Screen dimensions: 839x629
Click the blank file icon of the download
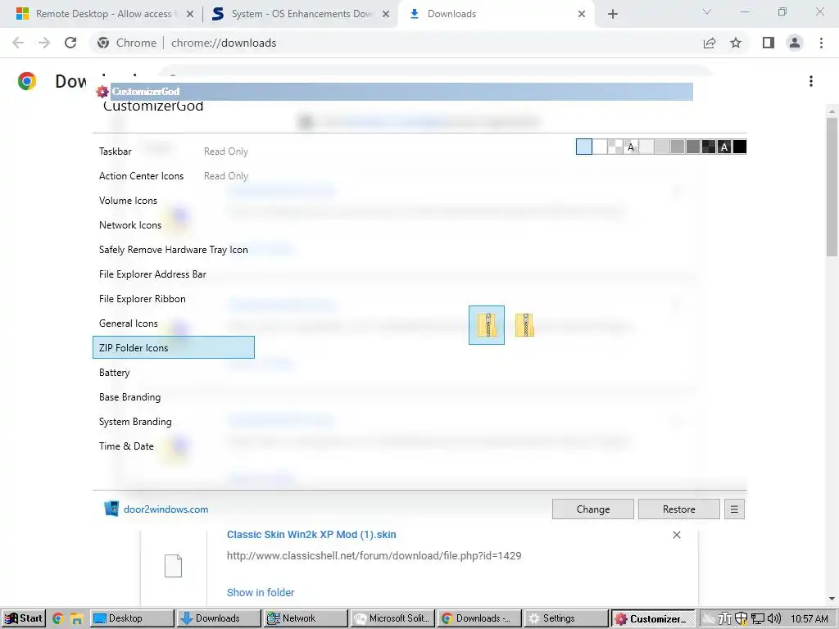tap(173, 566)
